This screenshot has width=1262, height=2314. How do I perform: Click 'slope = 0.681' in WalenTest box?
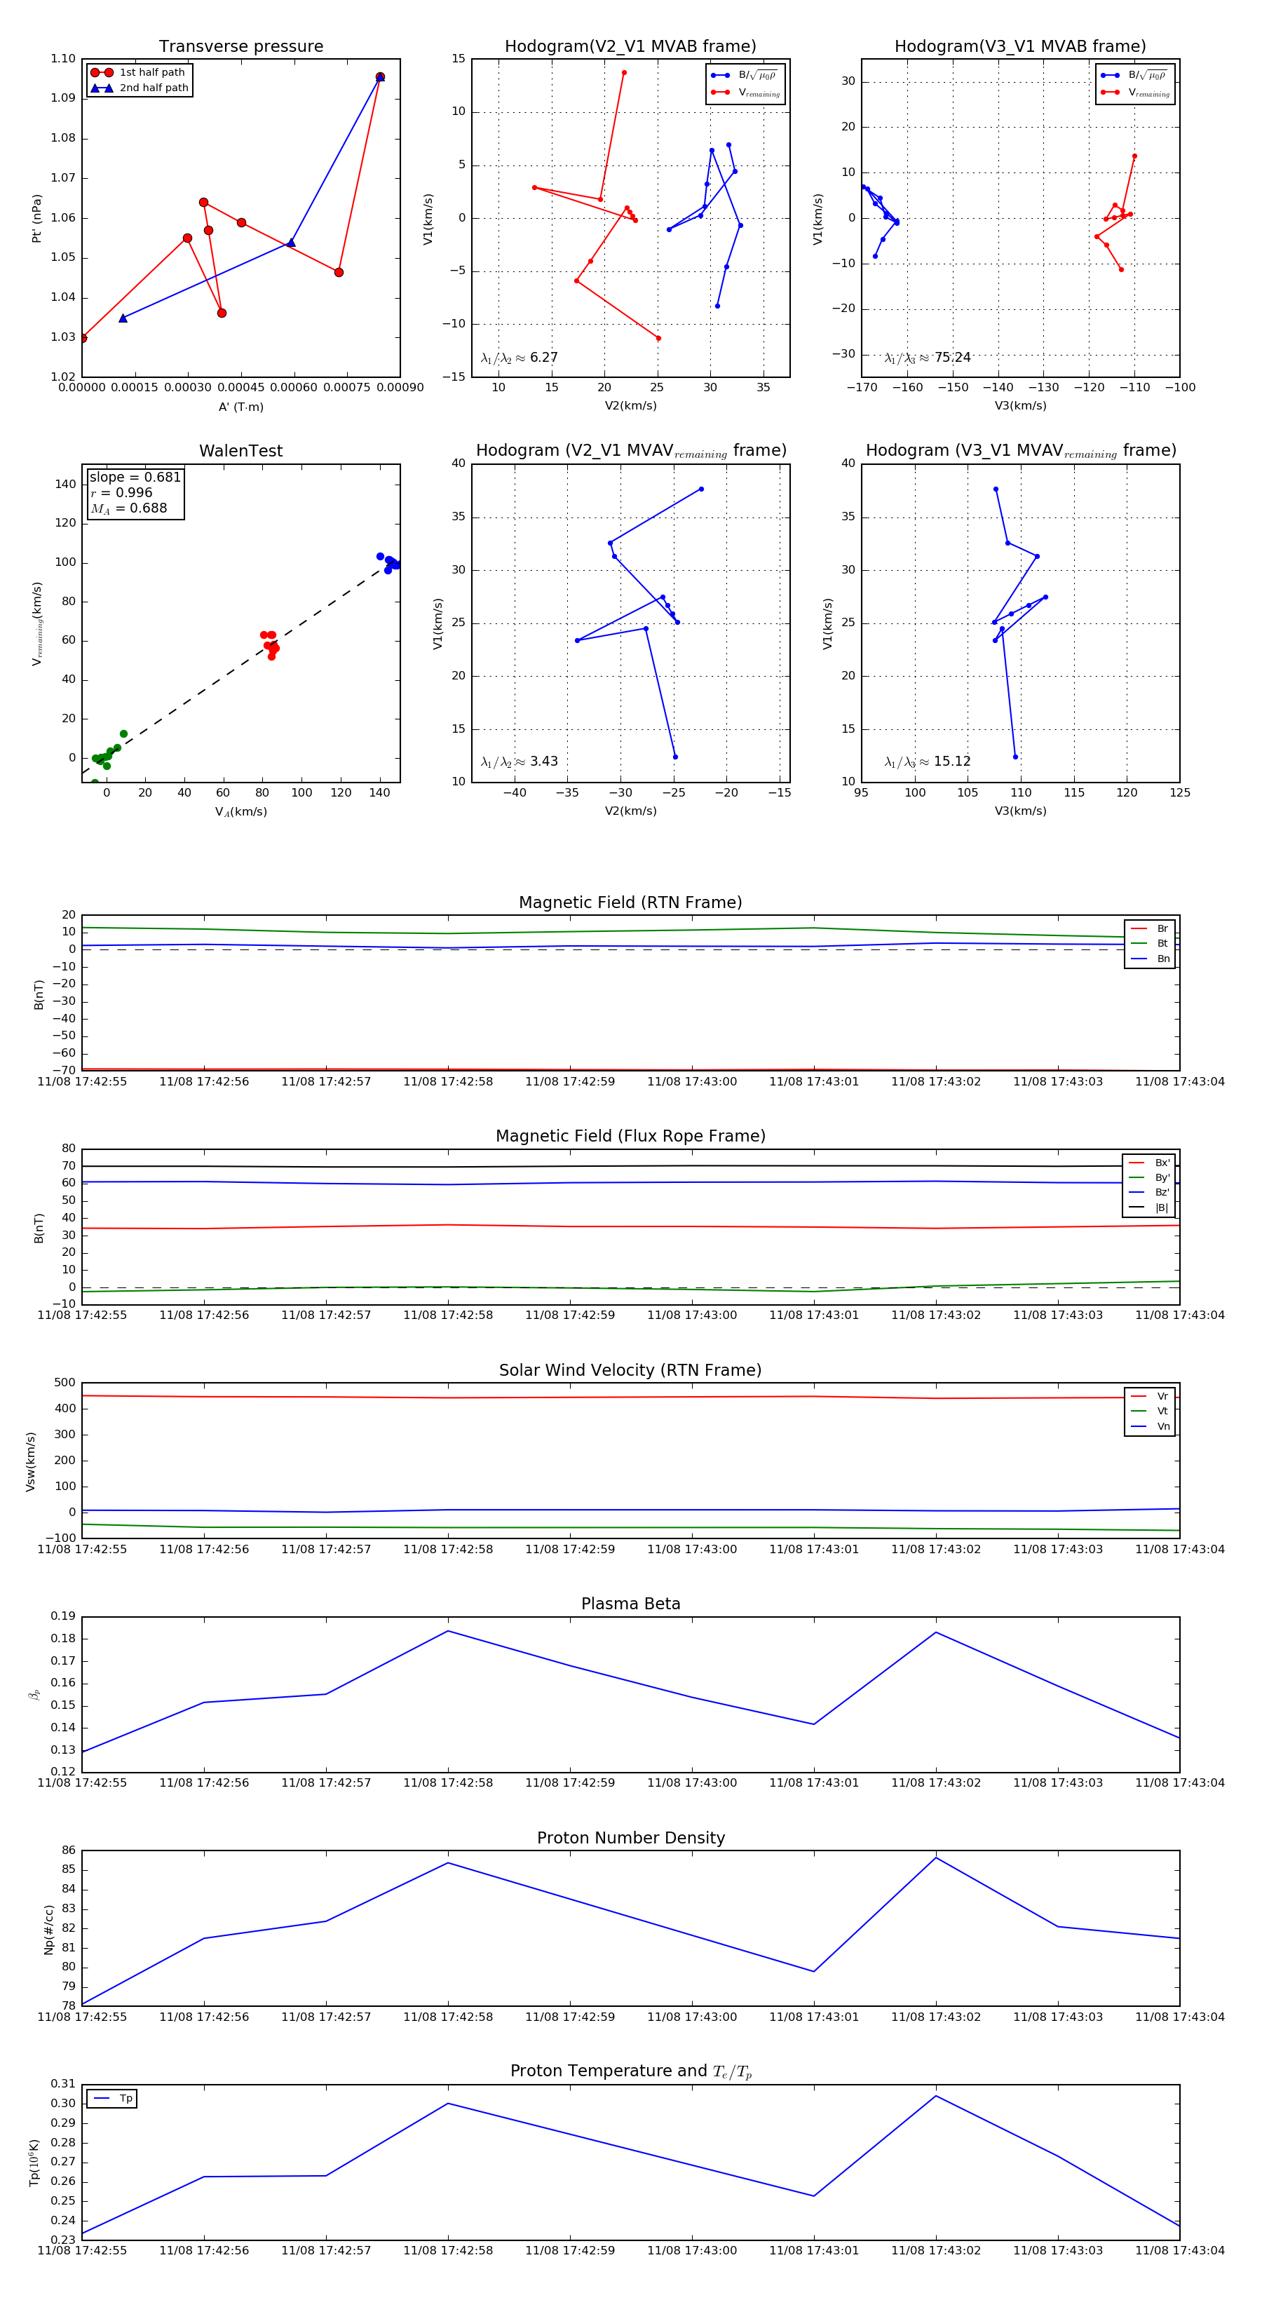135,477
